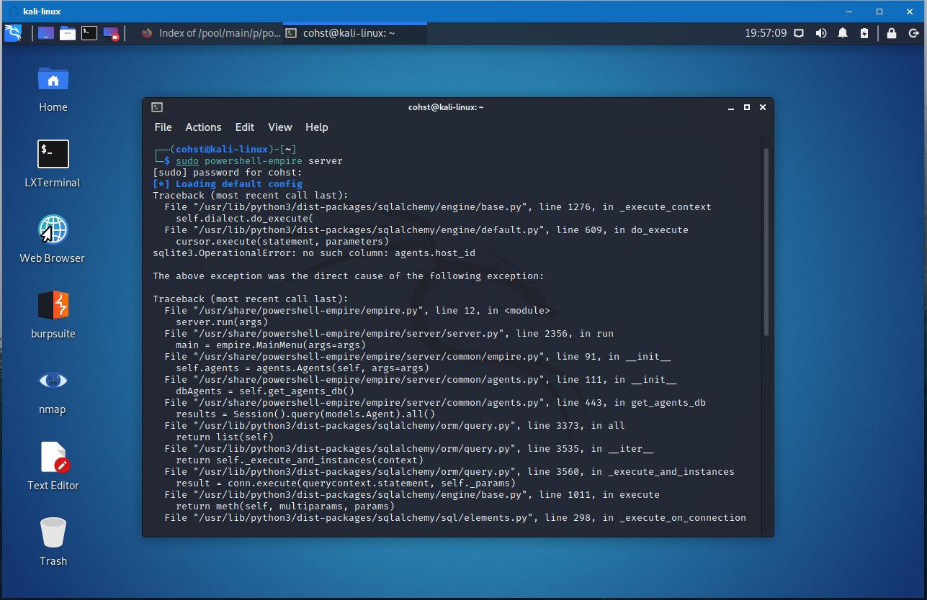Click the Firefox icon in the taskbar
Screen dimensions: 927x600
point(147,33)
